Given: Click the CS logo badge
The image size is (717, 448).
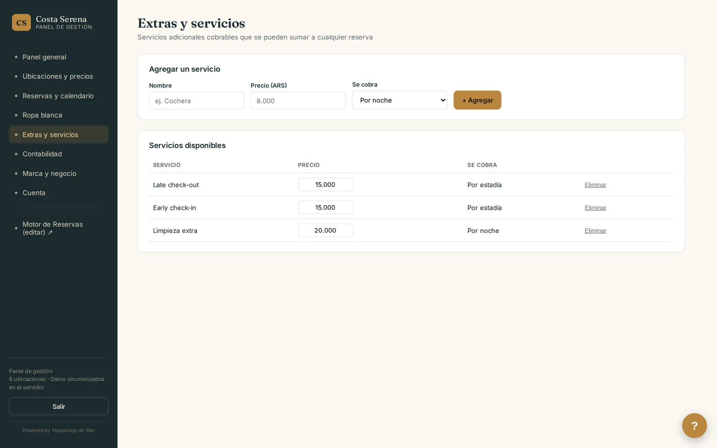Looking at the screenshot, I should pyautogui.click(x=21, y=22).
